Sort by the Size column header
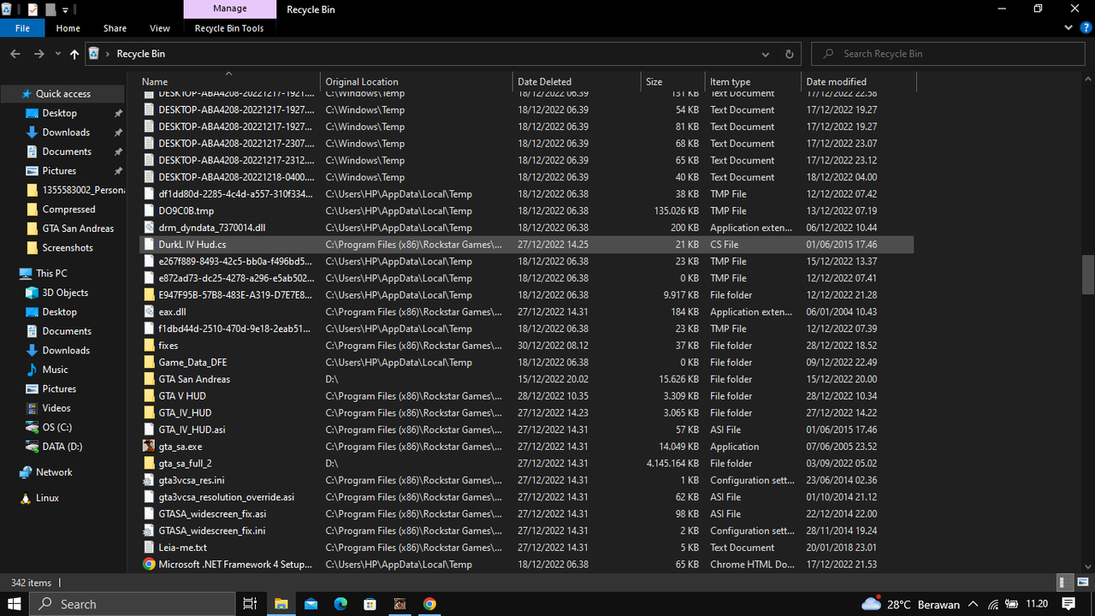 (672, 82)
